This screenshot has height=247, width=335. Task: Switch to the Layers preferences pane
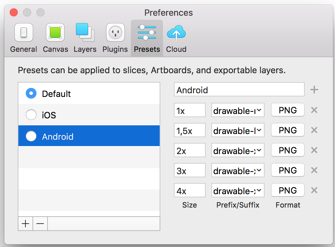click(85, 38)
